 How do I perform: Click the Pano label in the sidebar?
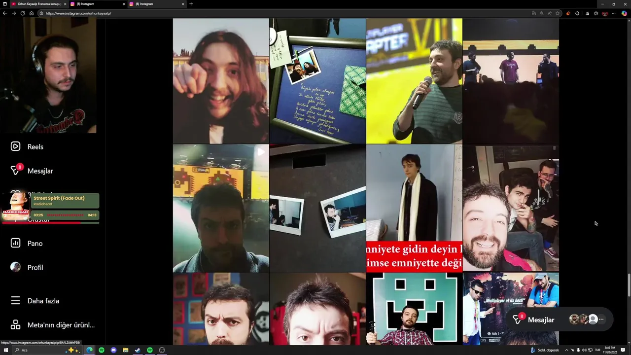[35, 244]
